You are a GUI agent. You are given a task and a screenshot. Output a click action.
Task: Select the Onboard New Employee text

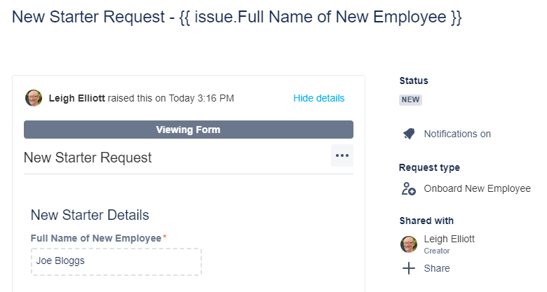tap(477, 188)
